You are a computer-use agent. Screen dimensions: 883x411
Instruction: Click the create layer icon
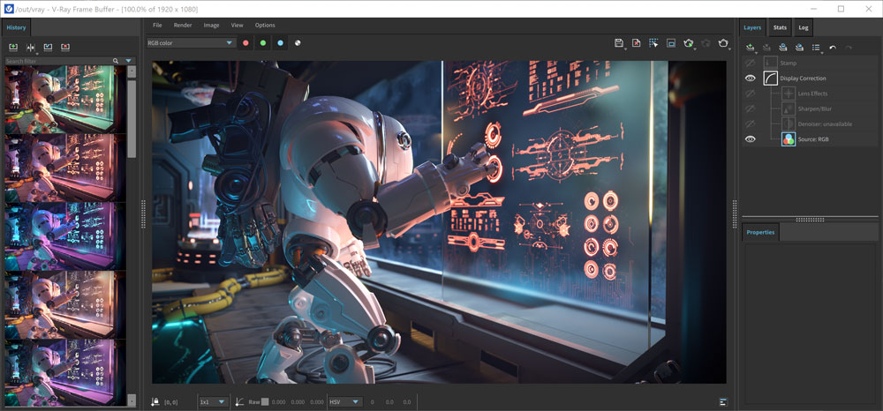751,48
